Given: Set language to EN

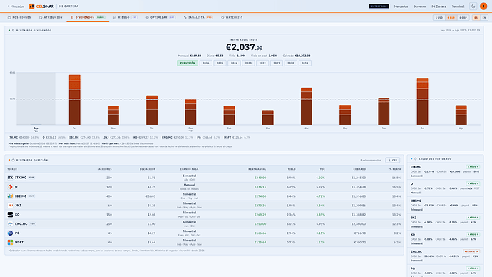Looking at the screenshot, I should [484, 18].
